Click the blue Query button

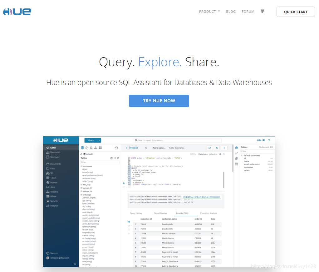click(x=91, y=140)
